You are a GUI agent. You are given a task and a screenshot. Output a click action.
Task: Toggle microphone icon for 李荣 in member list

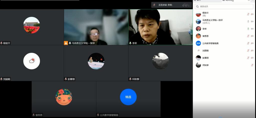(x=248, y=29)
